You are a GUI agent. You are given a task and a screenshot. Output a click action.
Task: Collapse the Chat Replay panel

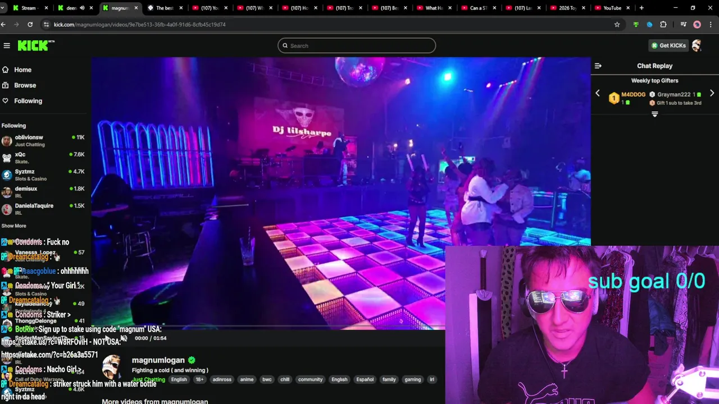[598, 66]
